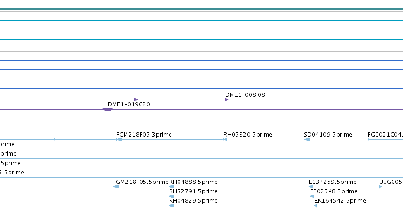The height and width of the screenshot is (208, 403).
Task: Select the RH05320.5prime label
Action: [x=248, y=135]
